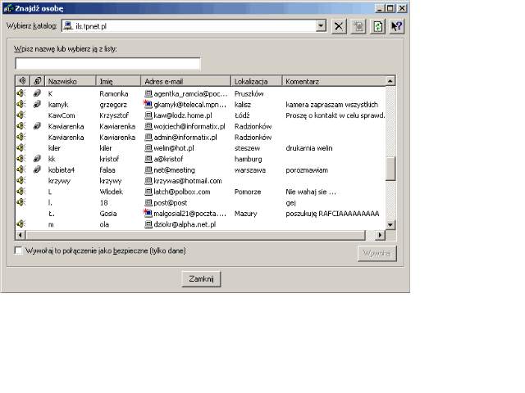Sort list by Komentarz column

(x=334, y=81)
